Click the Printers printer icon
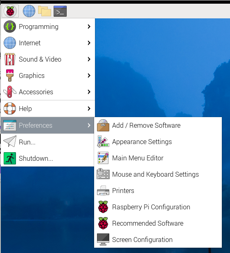 (103, 191)
